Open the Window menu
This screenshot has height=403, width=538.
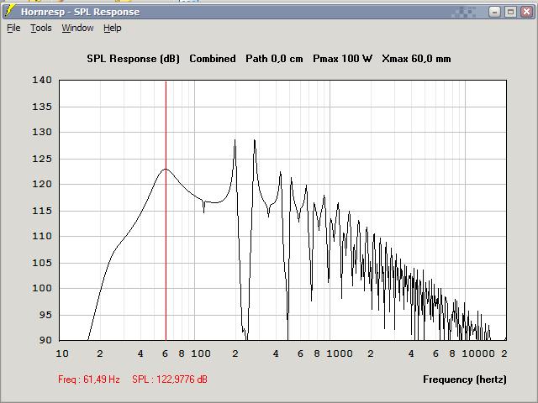tap(77, 28)
